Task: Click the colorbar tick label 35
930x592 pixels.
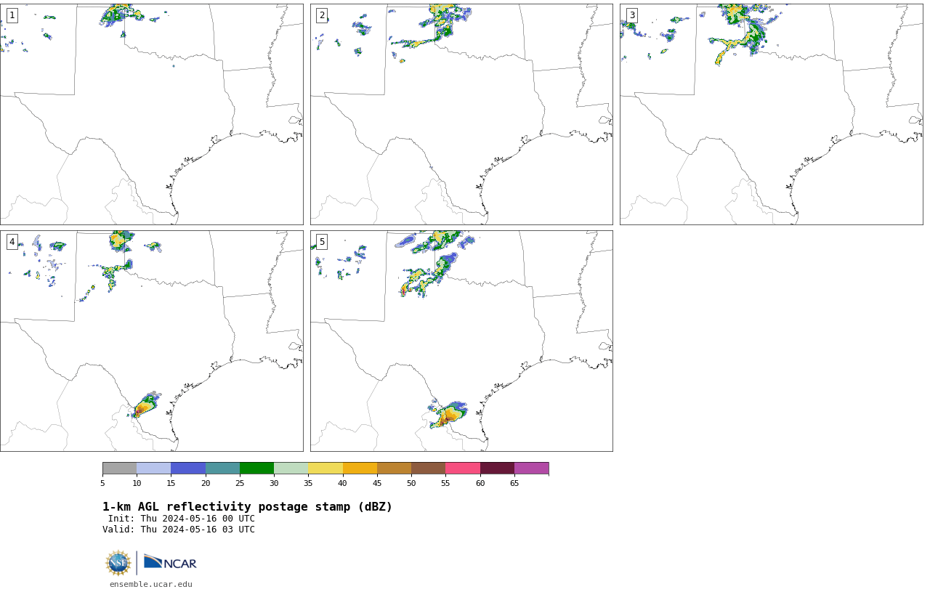Action: point(308,483)
